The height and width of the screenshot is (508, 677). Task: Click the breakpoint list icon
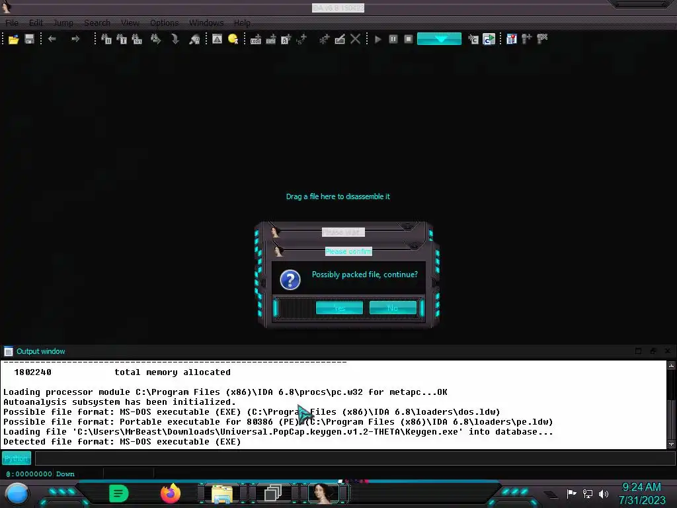pyautogui.click(x=512, y=39)
